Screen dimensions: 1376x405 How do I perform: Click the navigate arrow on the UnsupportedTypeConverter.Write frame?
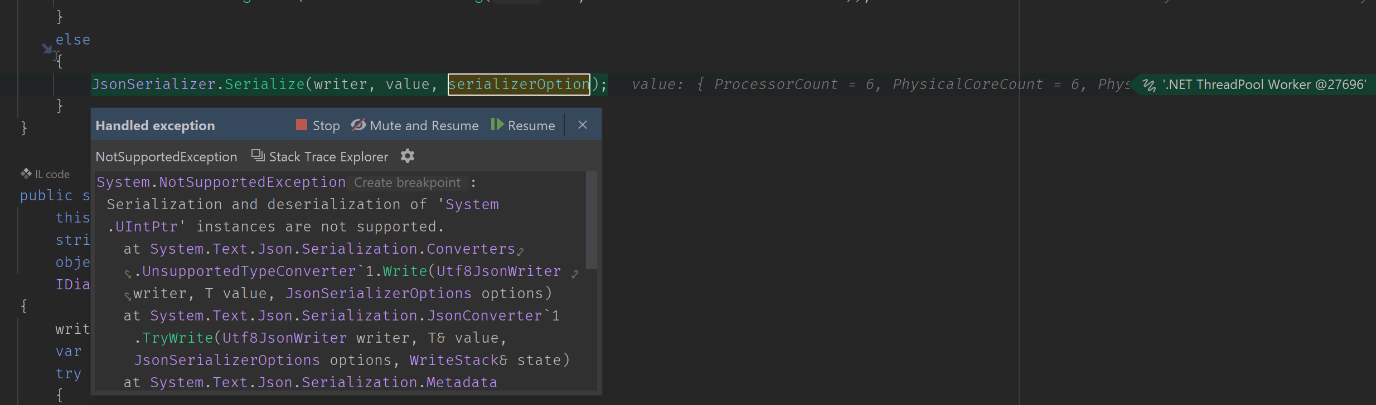575,274
